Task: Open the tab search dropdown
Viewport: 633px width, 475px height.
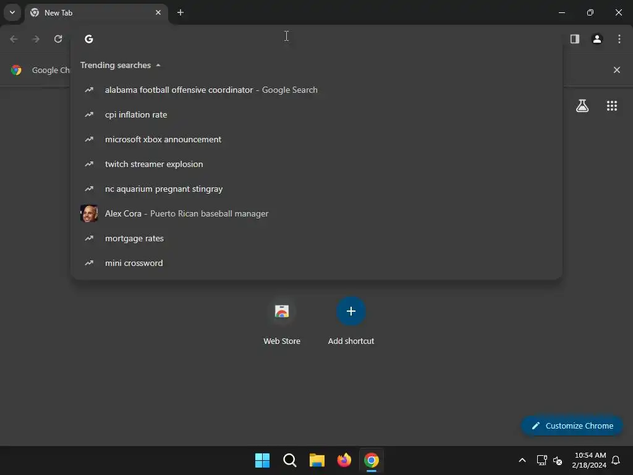Action: (x=12, y=12)
